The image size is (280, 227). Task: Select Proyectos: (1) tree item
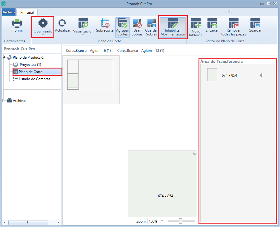tap(30, 65)
